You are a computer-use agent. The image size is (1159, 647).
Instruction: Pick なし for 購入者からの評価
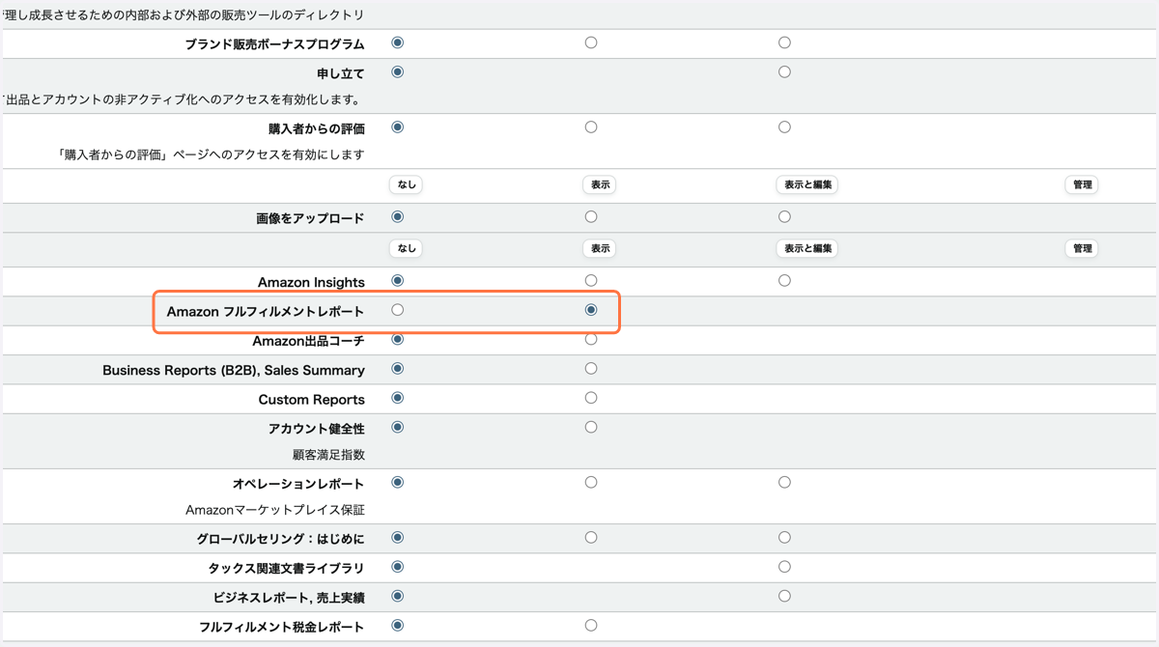(x=397, y=127)
